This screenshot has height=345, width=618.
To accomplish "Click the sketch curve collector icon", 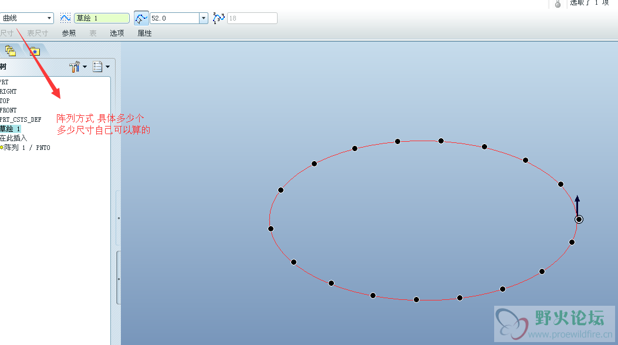I will 65,18.
